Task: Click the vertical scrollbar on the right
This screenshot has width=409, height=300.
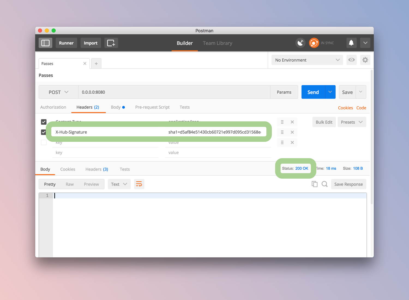Action: [x=372, y=136]
